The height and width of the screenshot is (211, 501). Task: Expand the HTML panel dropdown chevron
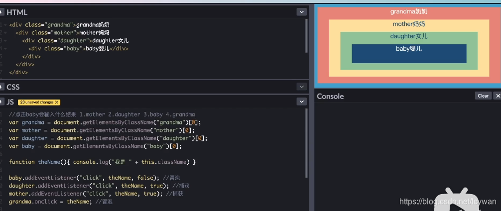click(301, 12)
